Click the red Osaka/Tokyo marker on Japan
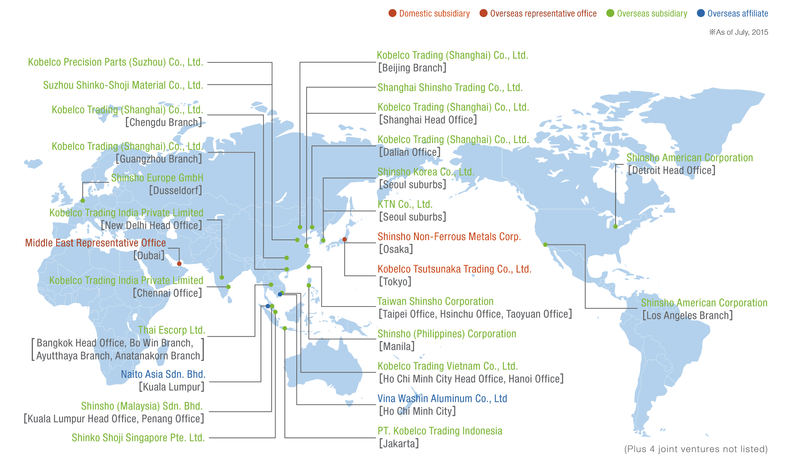Screen dimensions: 797x471 pyautogui.click(x=345, y=239)
